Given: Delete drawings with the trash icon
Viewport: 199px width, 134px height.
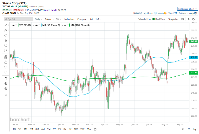Looking at the screenshot, I should 6,79.
